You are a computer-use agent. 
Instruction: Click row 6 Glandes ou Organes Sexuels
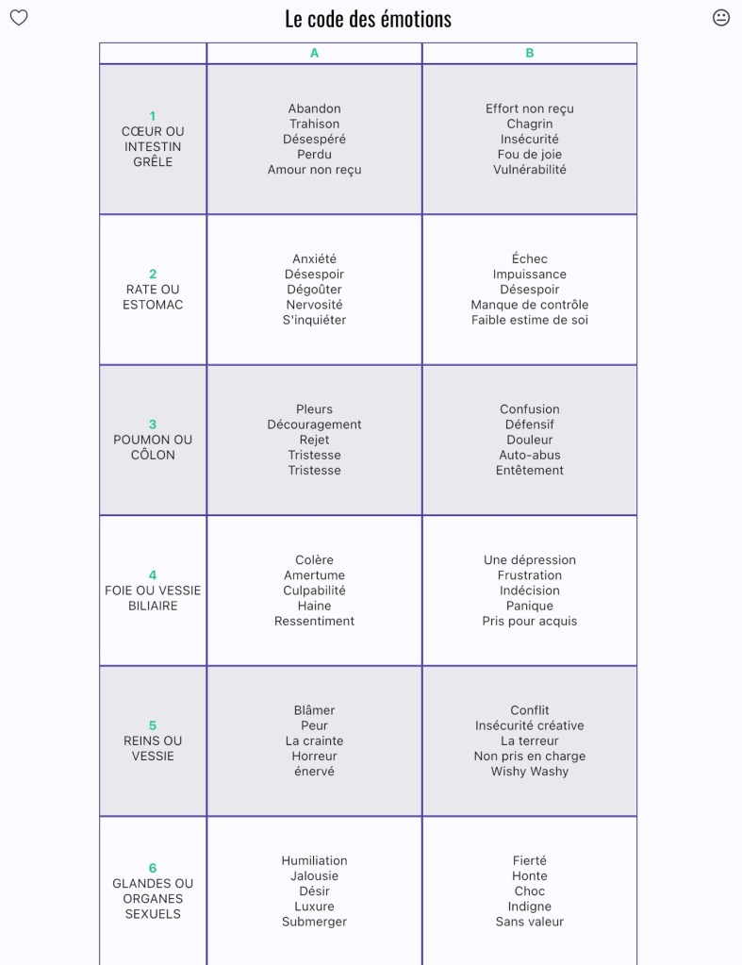(x=153, y=891)
